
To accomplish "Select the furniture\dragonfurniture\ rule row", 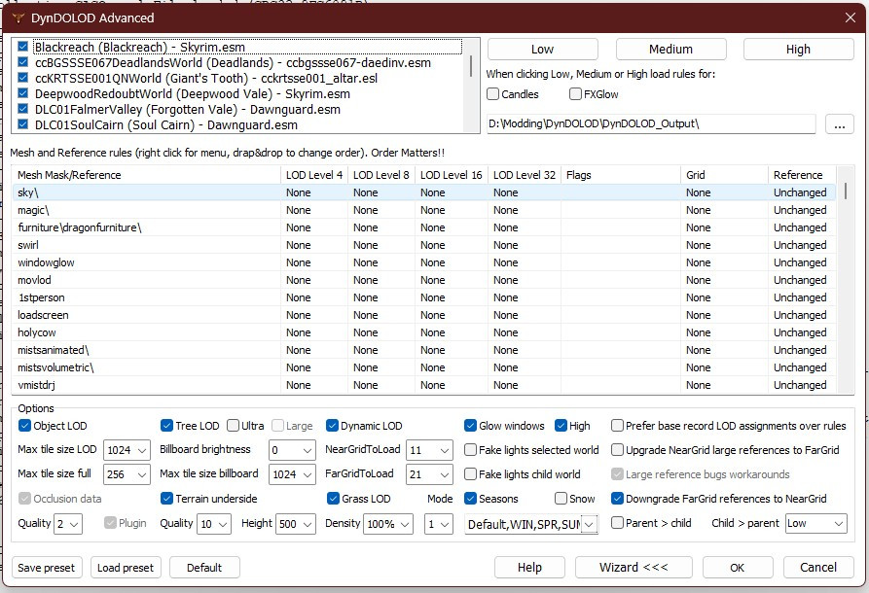I will pos(424,227).
